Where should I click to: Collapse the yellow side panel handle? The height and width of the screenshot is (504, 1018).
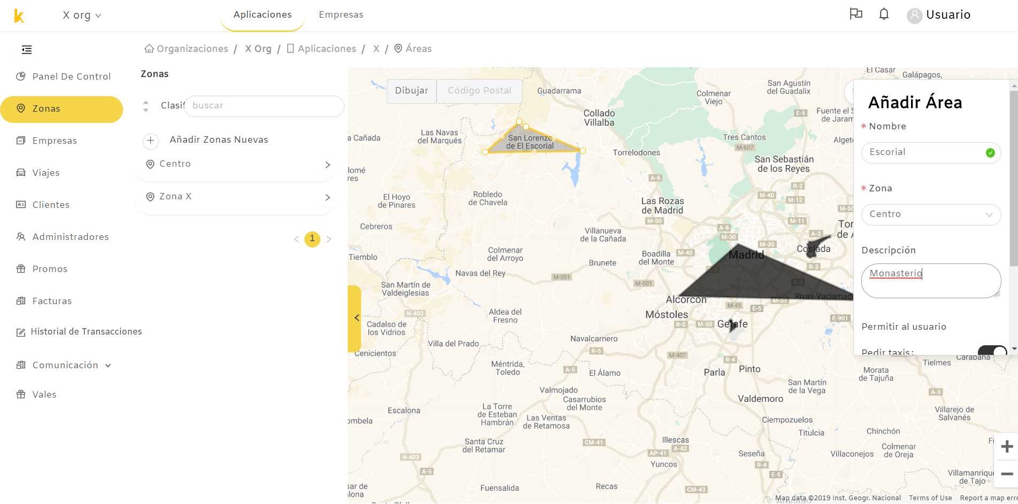point(355,318)
